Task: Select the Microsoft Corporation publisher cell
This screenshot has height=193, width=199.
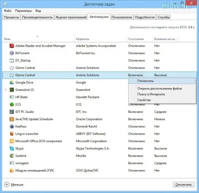Action: 91,141
